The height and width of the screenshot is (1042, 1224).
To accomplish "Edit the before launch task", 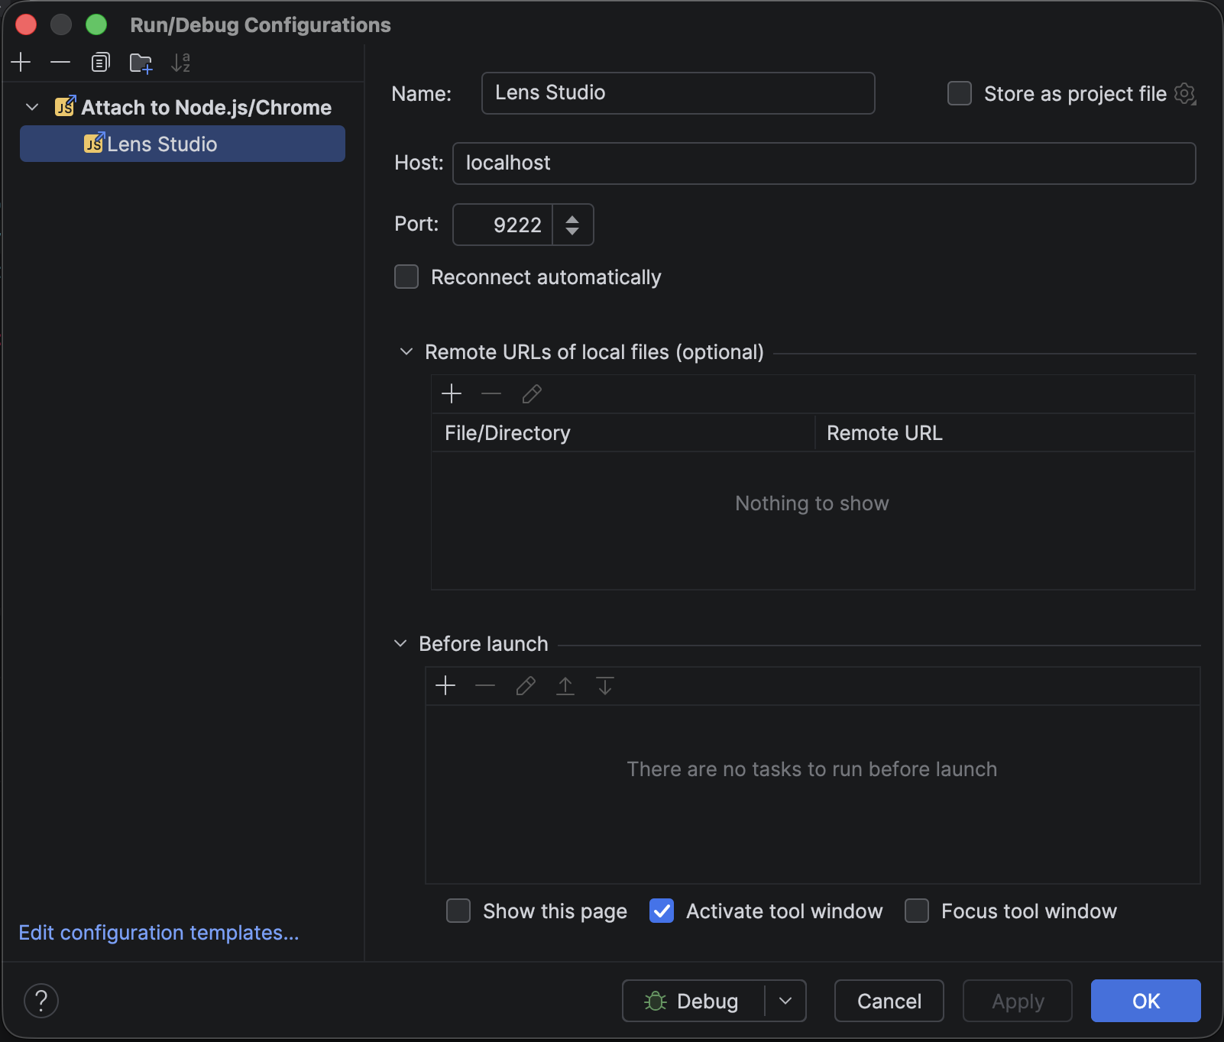I will coord(526,685).
